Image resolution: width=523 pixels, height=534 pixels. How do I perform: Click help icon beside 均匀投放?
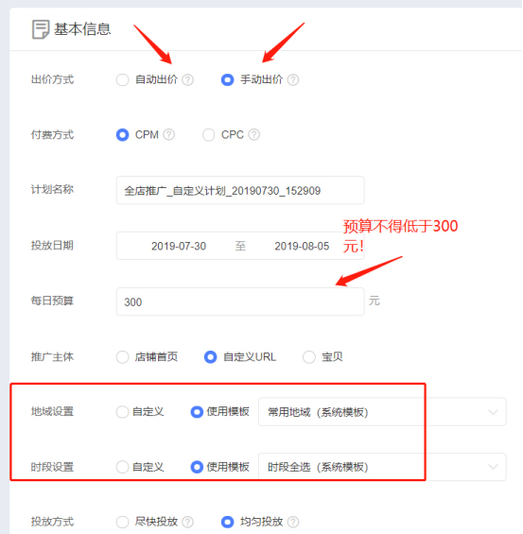293,522
